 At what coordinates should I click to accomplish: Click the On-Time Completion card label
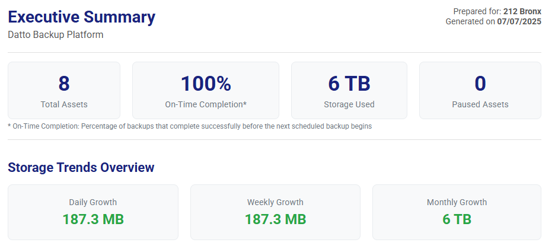[206, 104]
